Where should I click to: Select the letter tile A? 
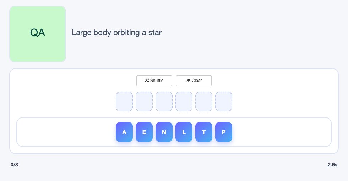click(x=124, y=132)
